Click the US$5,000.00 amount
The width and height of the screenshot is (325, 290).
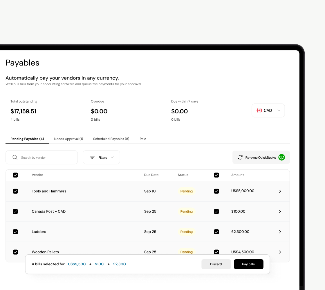(243, 191)
